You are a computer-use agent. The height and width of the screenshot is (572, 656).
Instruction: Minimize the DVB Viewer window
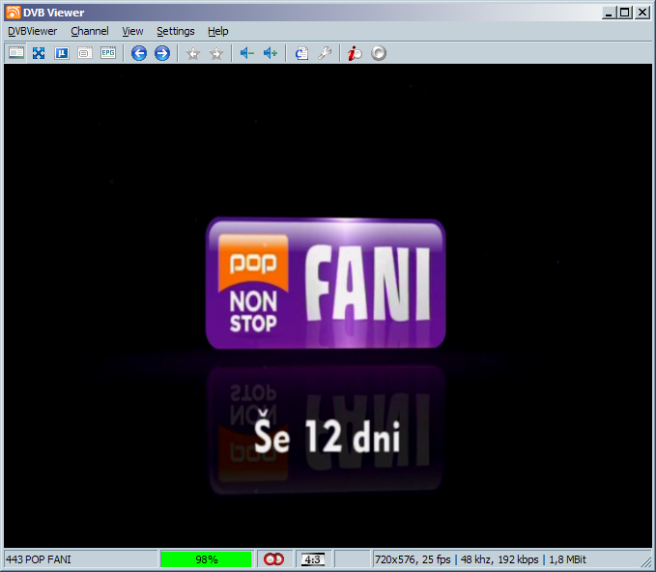coord(609,13)
